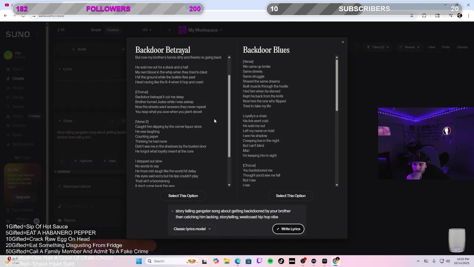Toggle the Uploads filter
This screenshot has height=267, width=474.
pyautogui.click(x=462, y=47)
